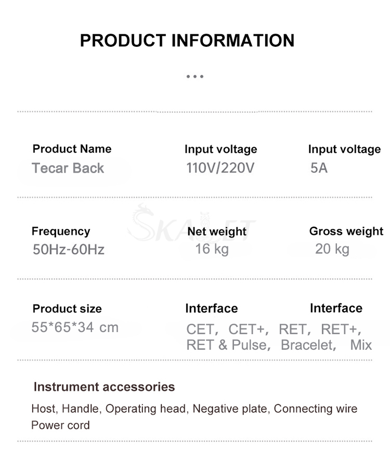This screenshot has height=462, width=390.
Task: Click the 50Hz-60Hz frequency value
Action: 69,249
